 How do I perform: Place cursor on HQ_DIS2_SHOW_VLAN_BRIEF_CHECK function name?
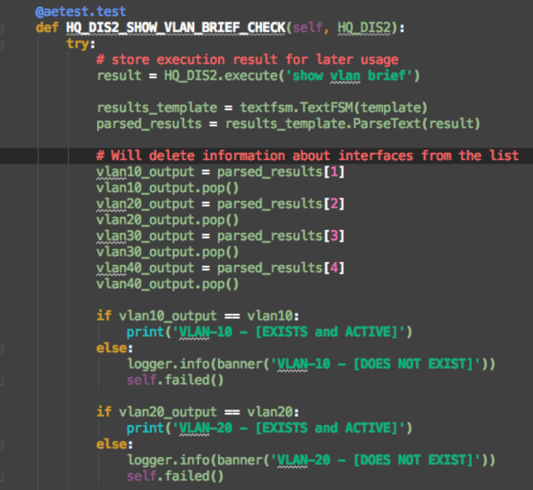point(176,28)
